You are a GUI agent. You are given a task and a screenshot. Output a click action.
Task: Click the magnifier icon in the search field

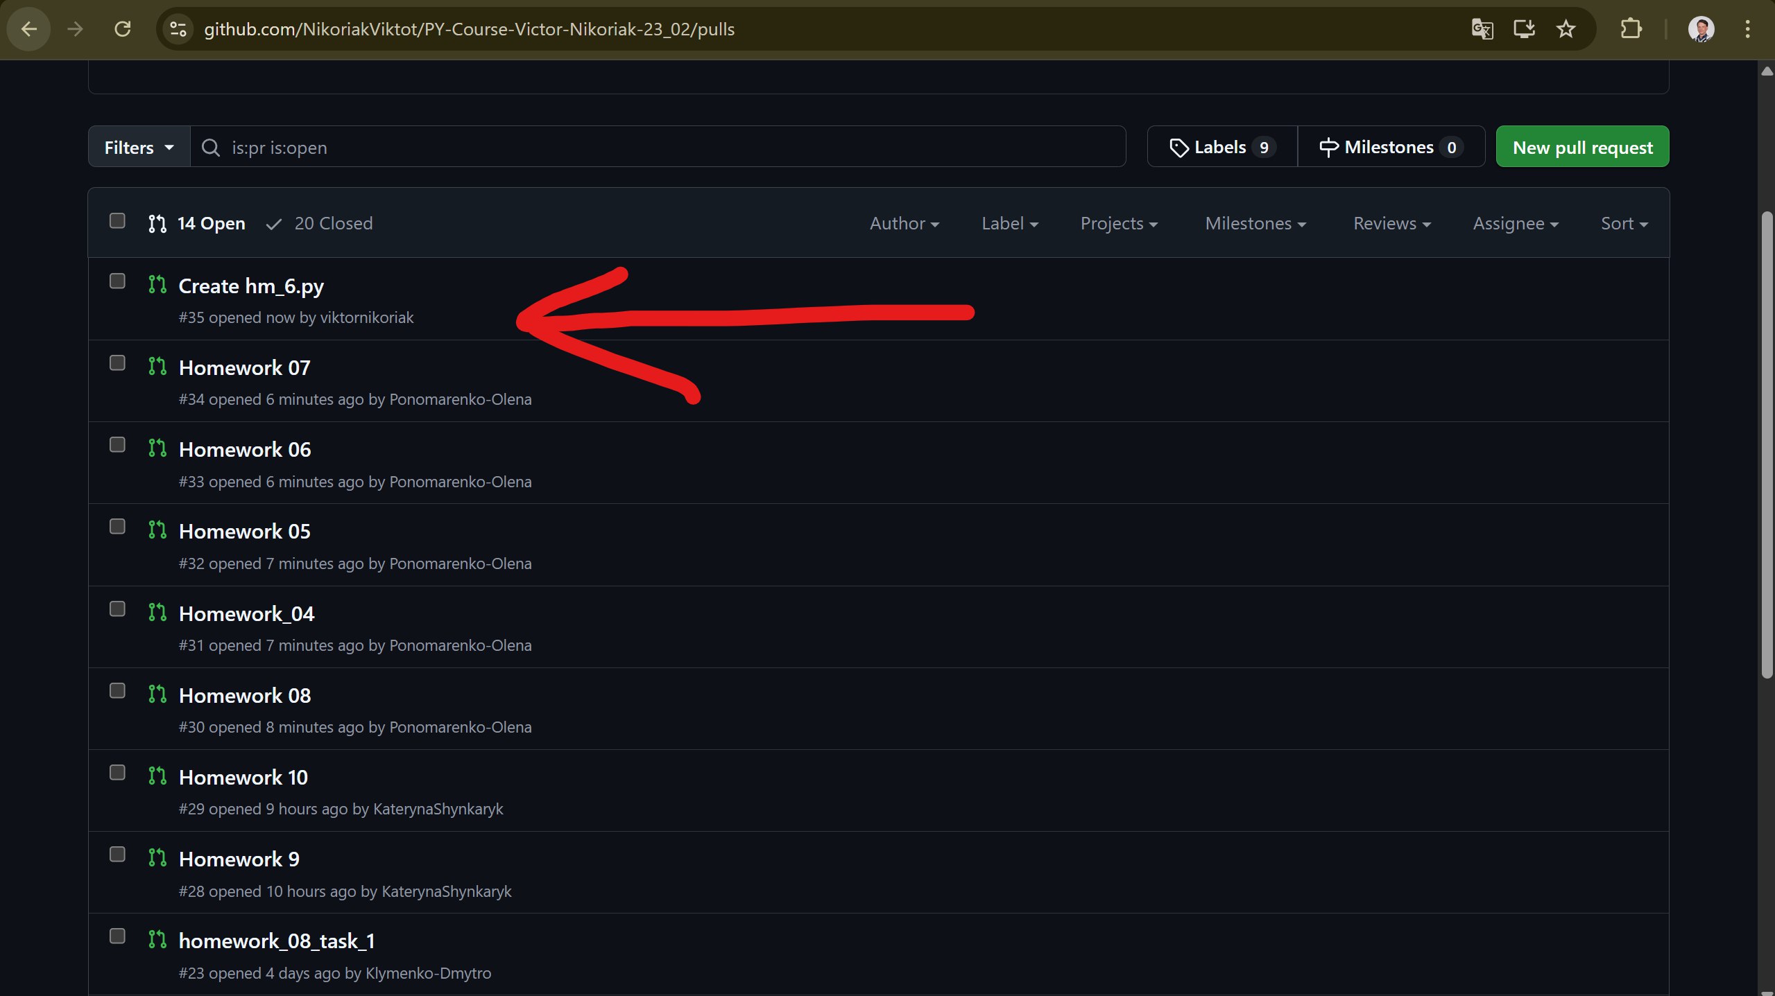pos(210,148)
